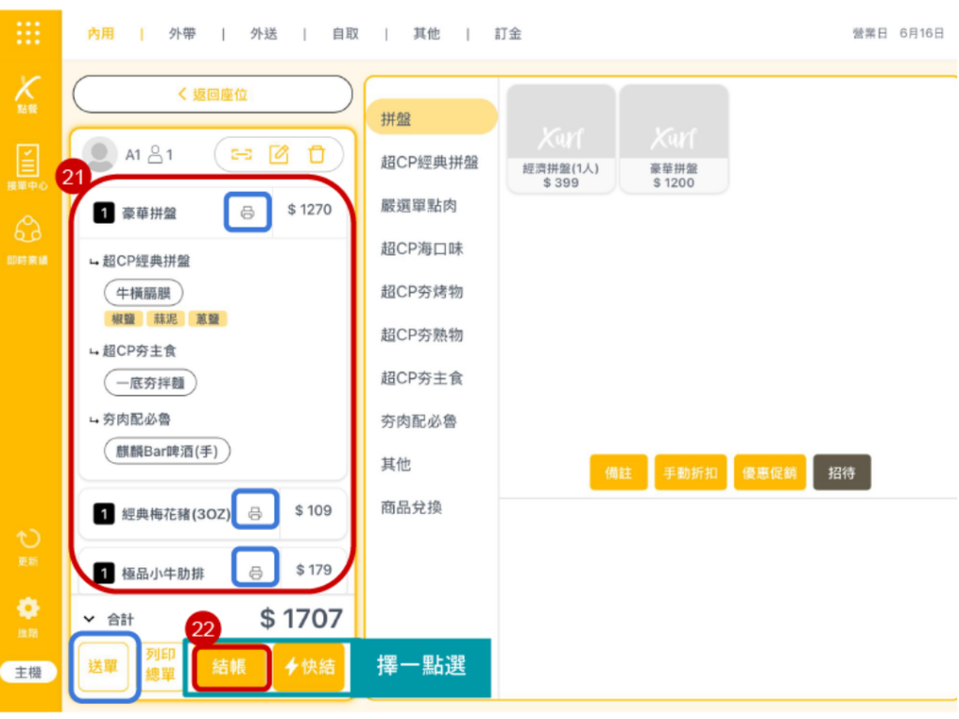Screen dimensions: 959x719
Task: Toggle print icon for 極品小牛肋排
Action: pos(256,571)
